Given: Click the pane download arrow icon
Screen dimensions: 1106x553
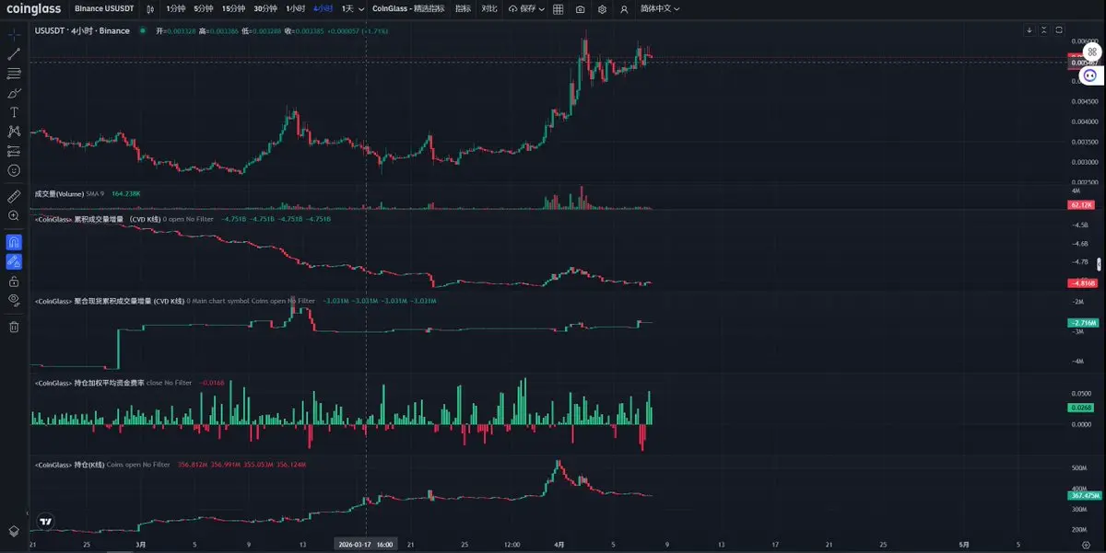Looking at the screenshot, I should [1030, 30].
